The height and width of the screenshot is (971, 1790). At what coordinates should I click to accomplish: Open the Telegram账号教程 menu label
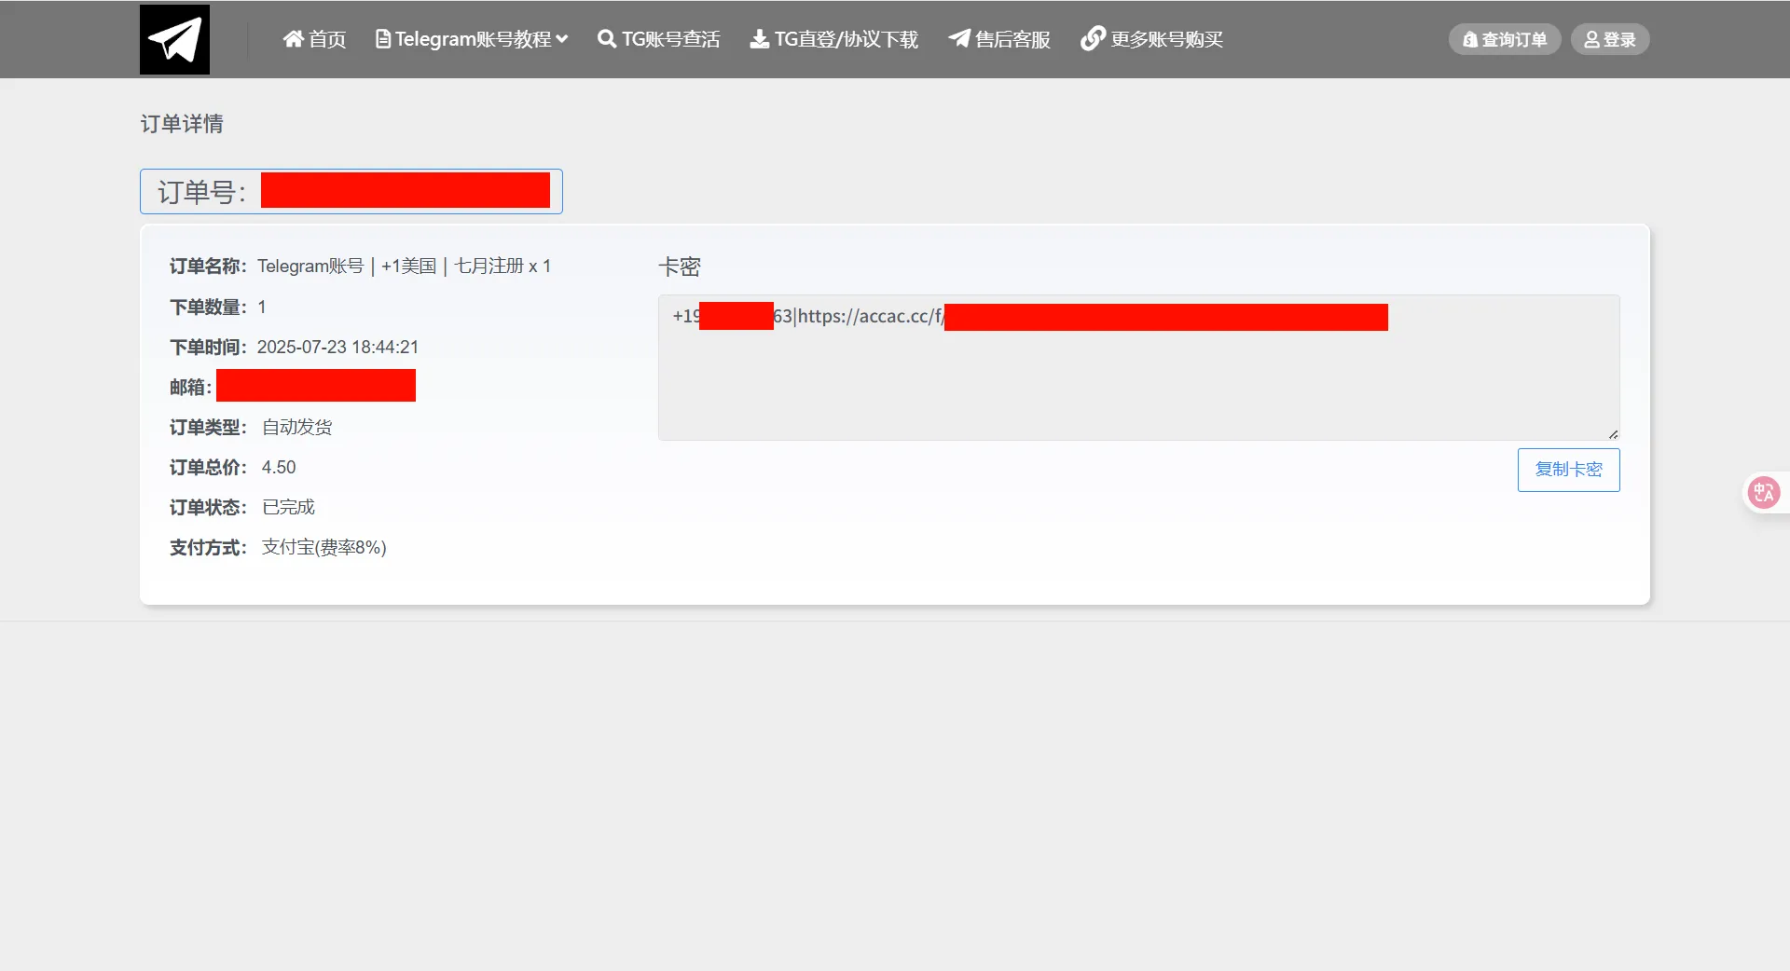474,39
